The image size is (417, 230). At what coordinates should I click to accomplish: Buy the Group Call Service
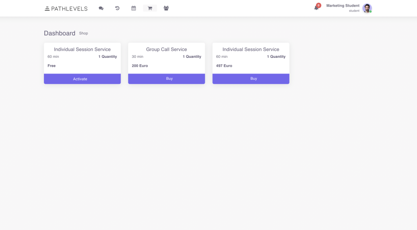tap(167, 79)
